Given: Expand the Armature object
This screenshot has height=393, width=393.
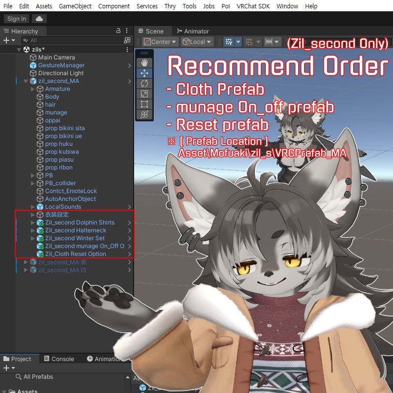Looking at the screenshot, I should tap(32, 89).
